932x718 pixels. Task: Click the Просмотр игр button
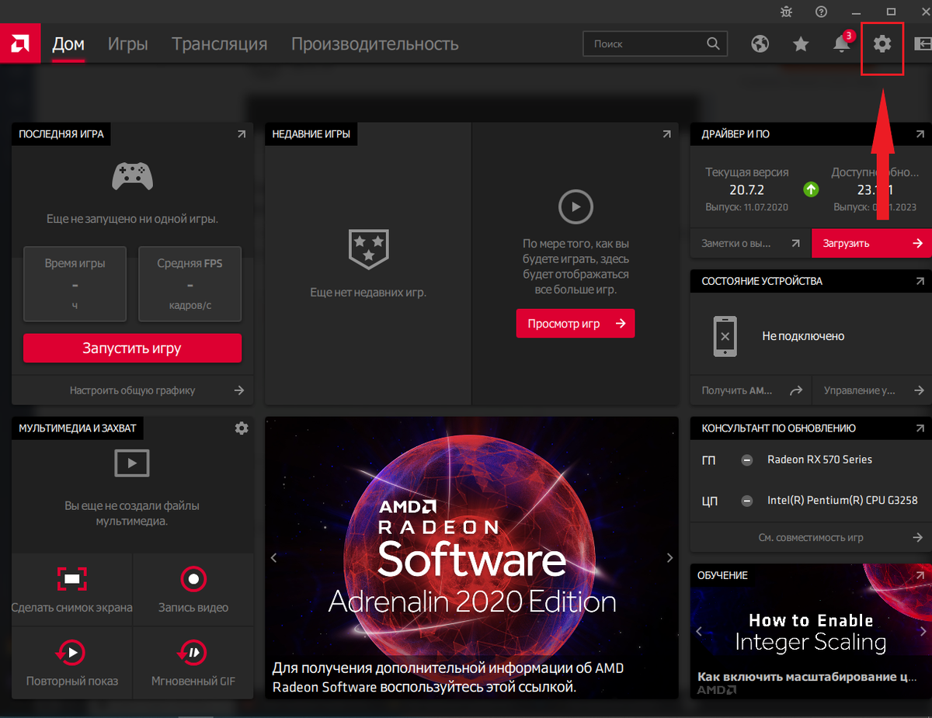(x=576, y=324)
